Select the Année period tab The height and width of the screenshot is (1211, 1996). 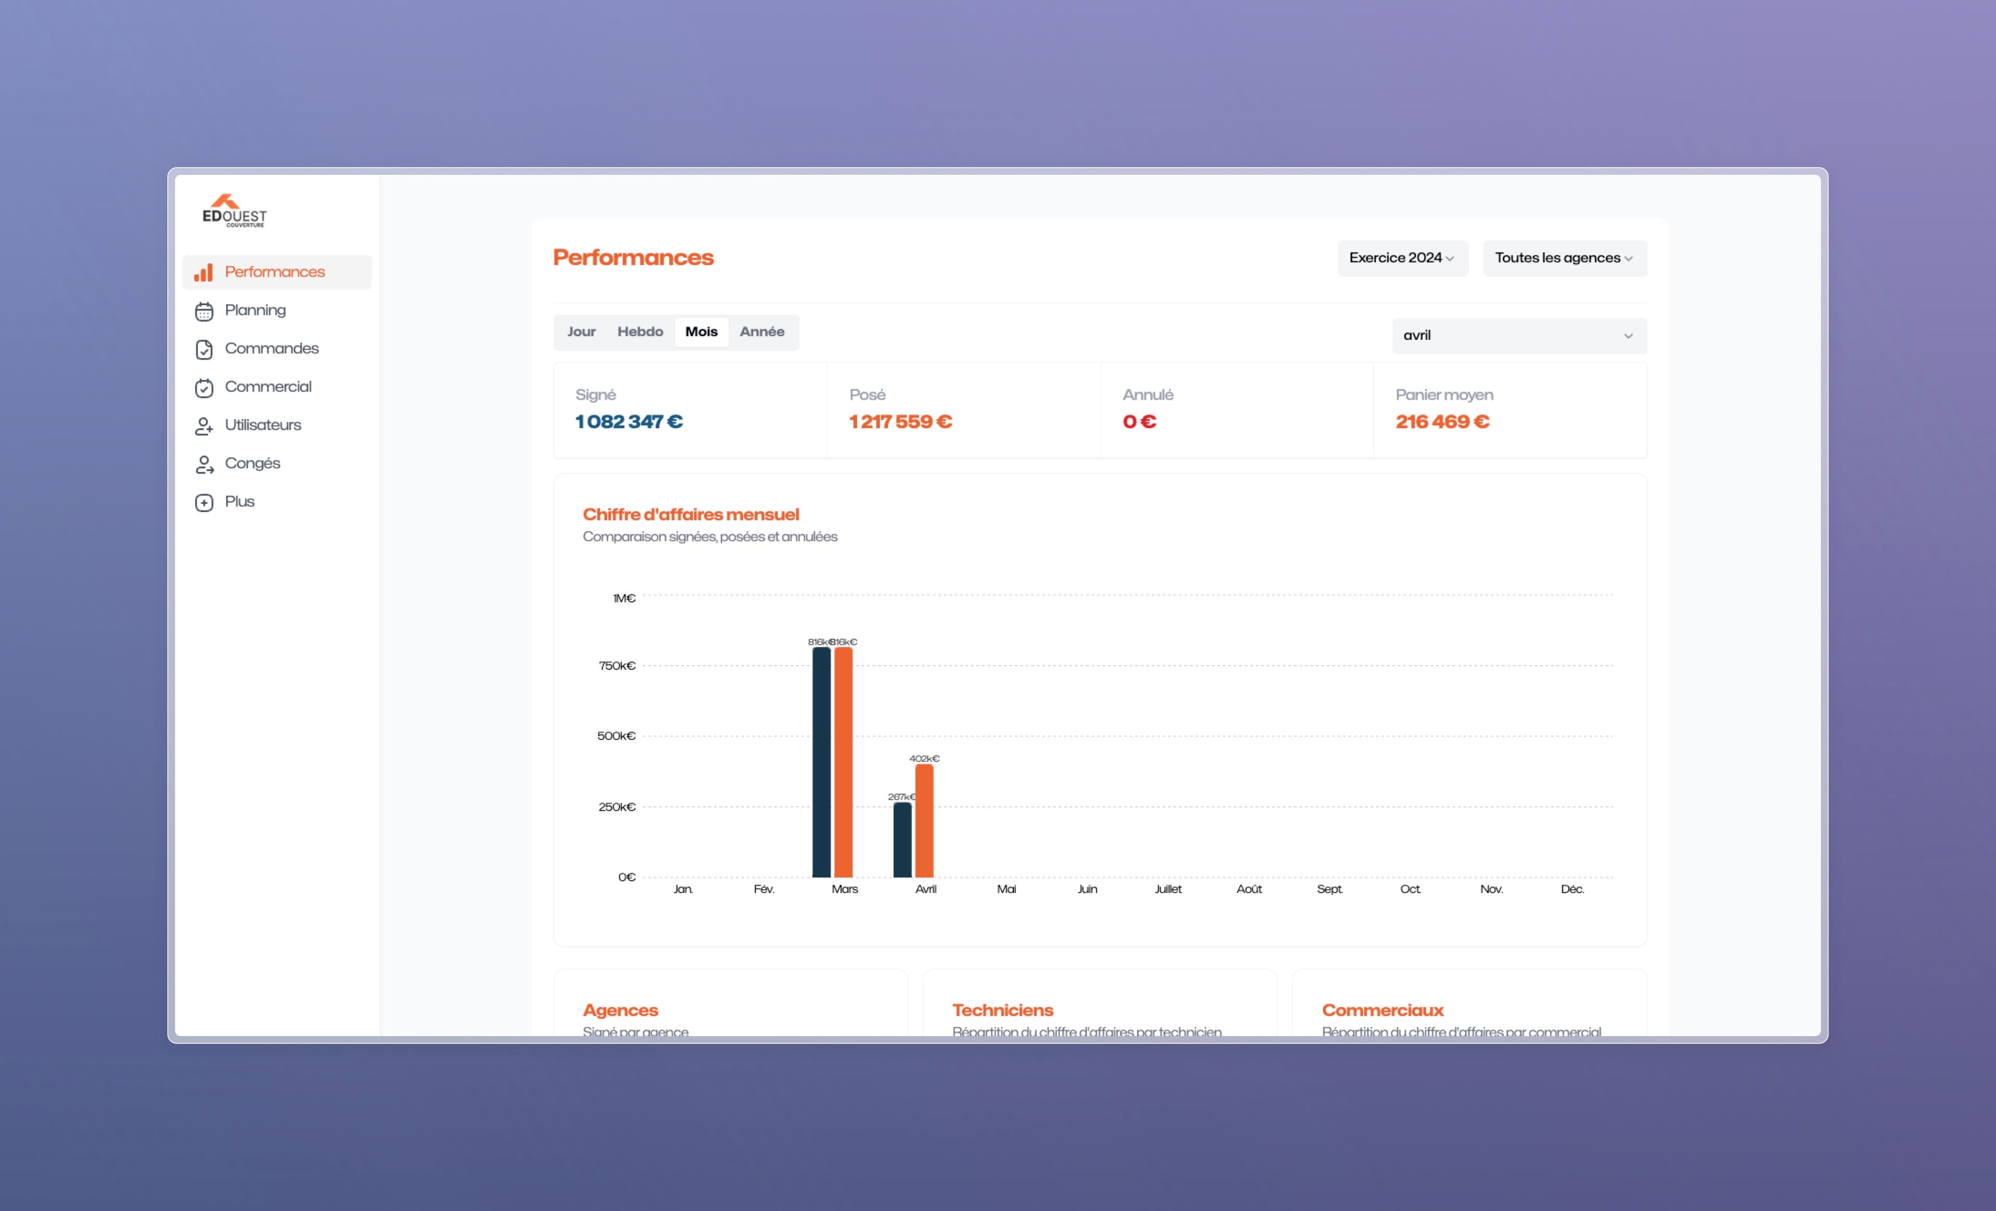[761, 332]
